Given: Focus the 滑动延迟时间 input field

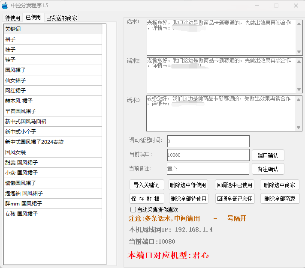Looking at the screenshot, I should coord(208,141).
